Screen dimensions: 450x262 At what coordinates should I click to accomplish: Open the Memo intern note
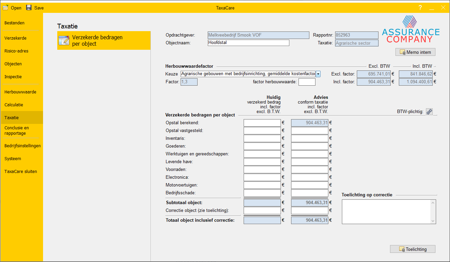[415, 52]
